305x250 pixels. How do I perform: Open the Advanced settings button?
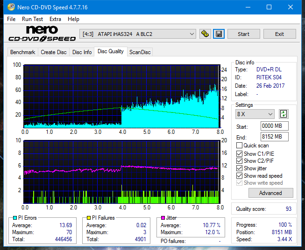click(x=270, y=193)
